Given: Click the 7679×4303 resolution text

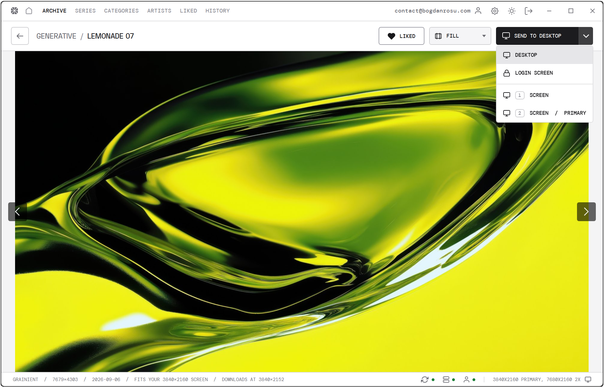Looking at the screenshot, I should [x=65, y=380].
